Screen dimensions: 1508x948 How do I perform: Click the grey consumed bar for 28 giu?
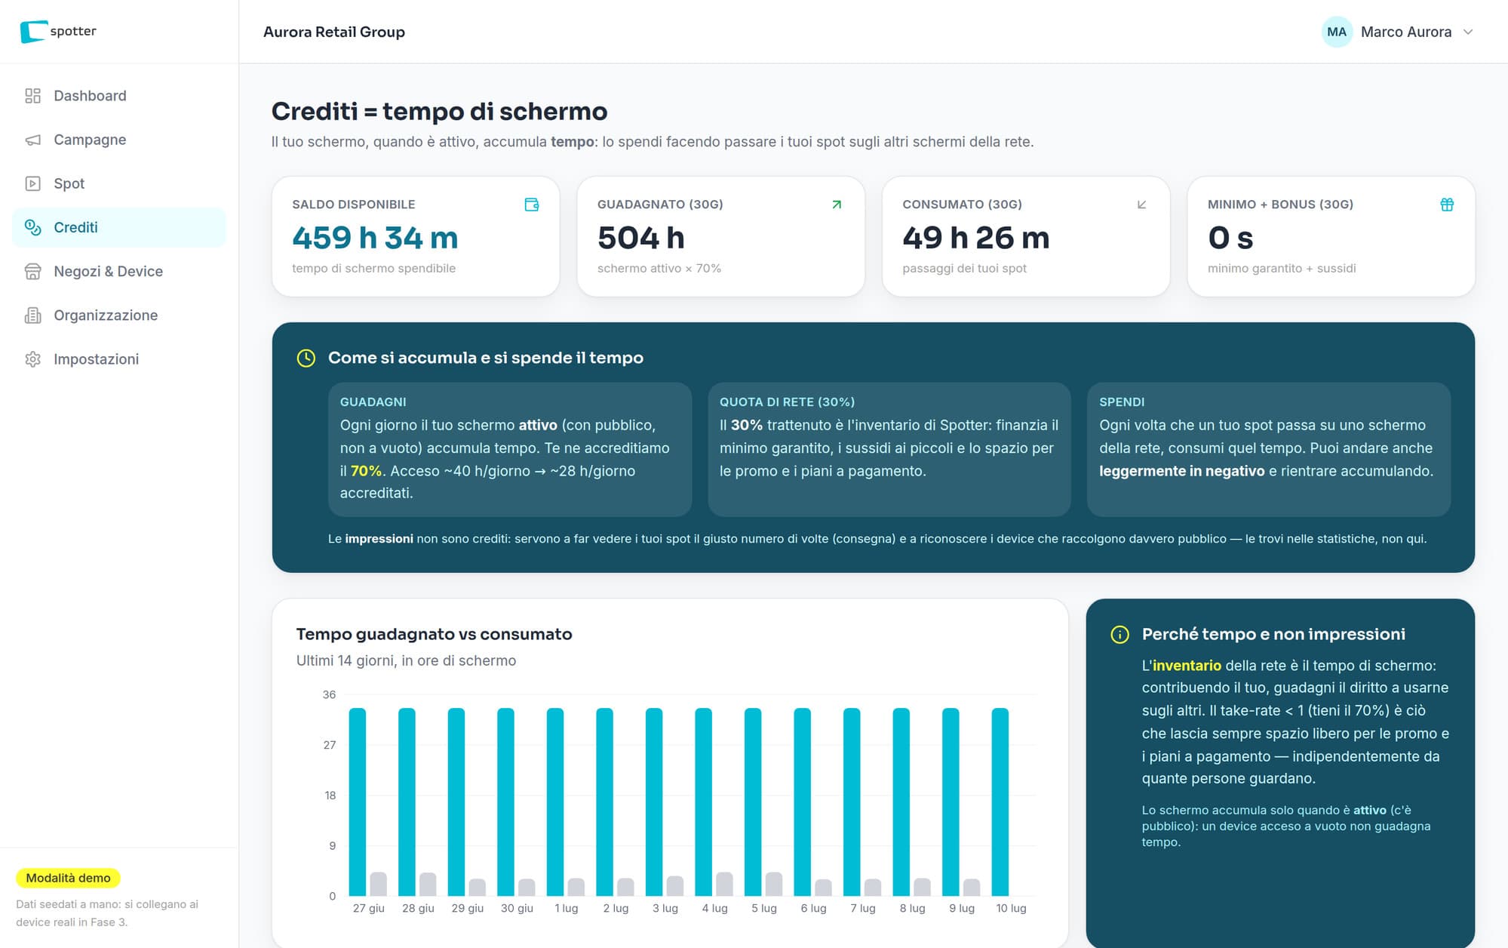click(x=428, y=884)
